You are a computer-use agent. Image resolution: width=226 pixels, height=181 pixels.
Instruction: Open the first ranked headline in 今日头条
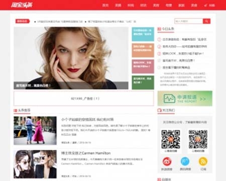click(184, 39)
